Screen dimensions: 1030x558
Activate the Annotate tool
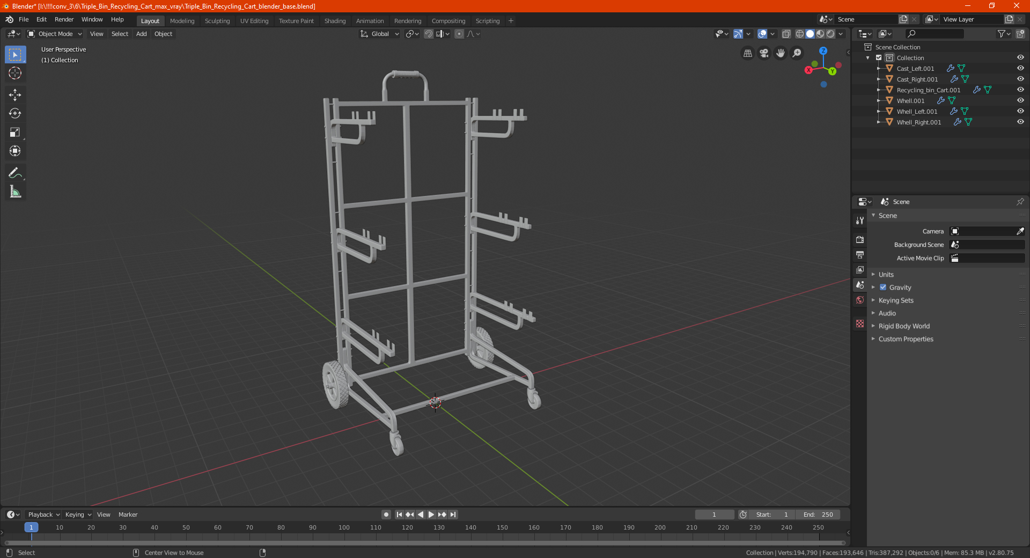(x=15, y=173)
